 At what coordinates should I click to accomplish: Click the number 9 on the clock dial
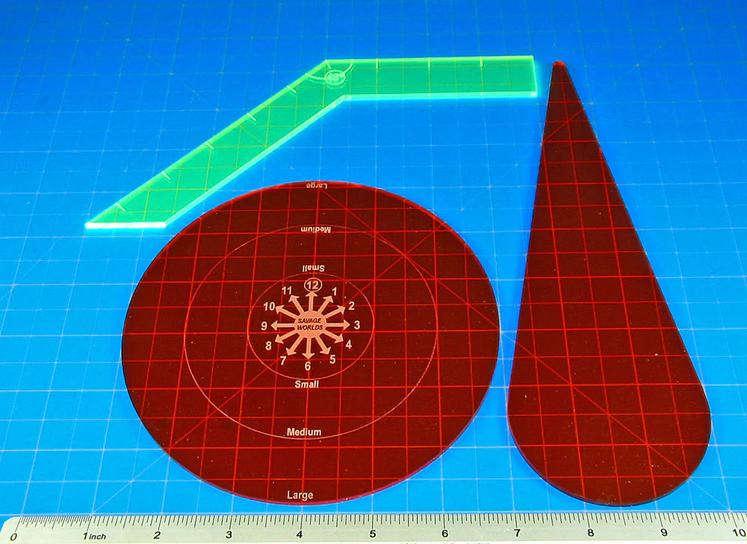[x=264, y=327]
